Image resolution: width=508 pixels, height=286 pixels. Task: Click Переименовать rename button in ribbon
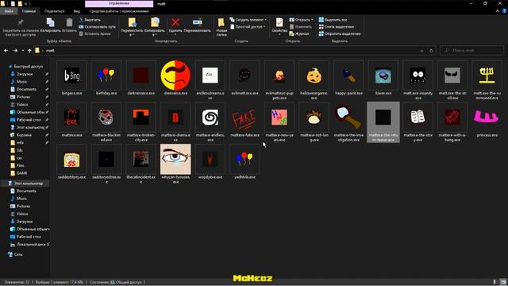(198, 25)
